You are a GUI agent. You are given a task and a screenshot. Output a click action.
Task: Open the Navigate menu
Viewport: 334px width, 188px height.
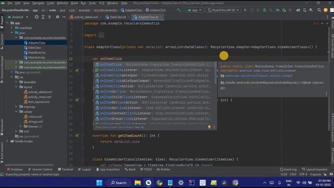coord(38,3)
